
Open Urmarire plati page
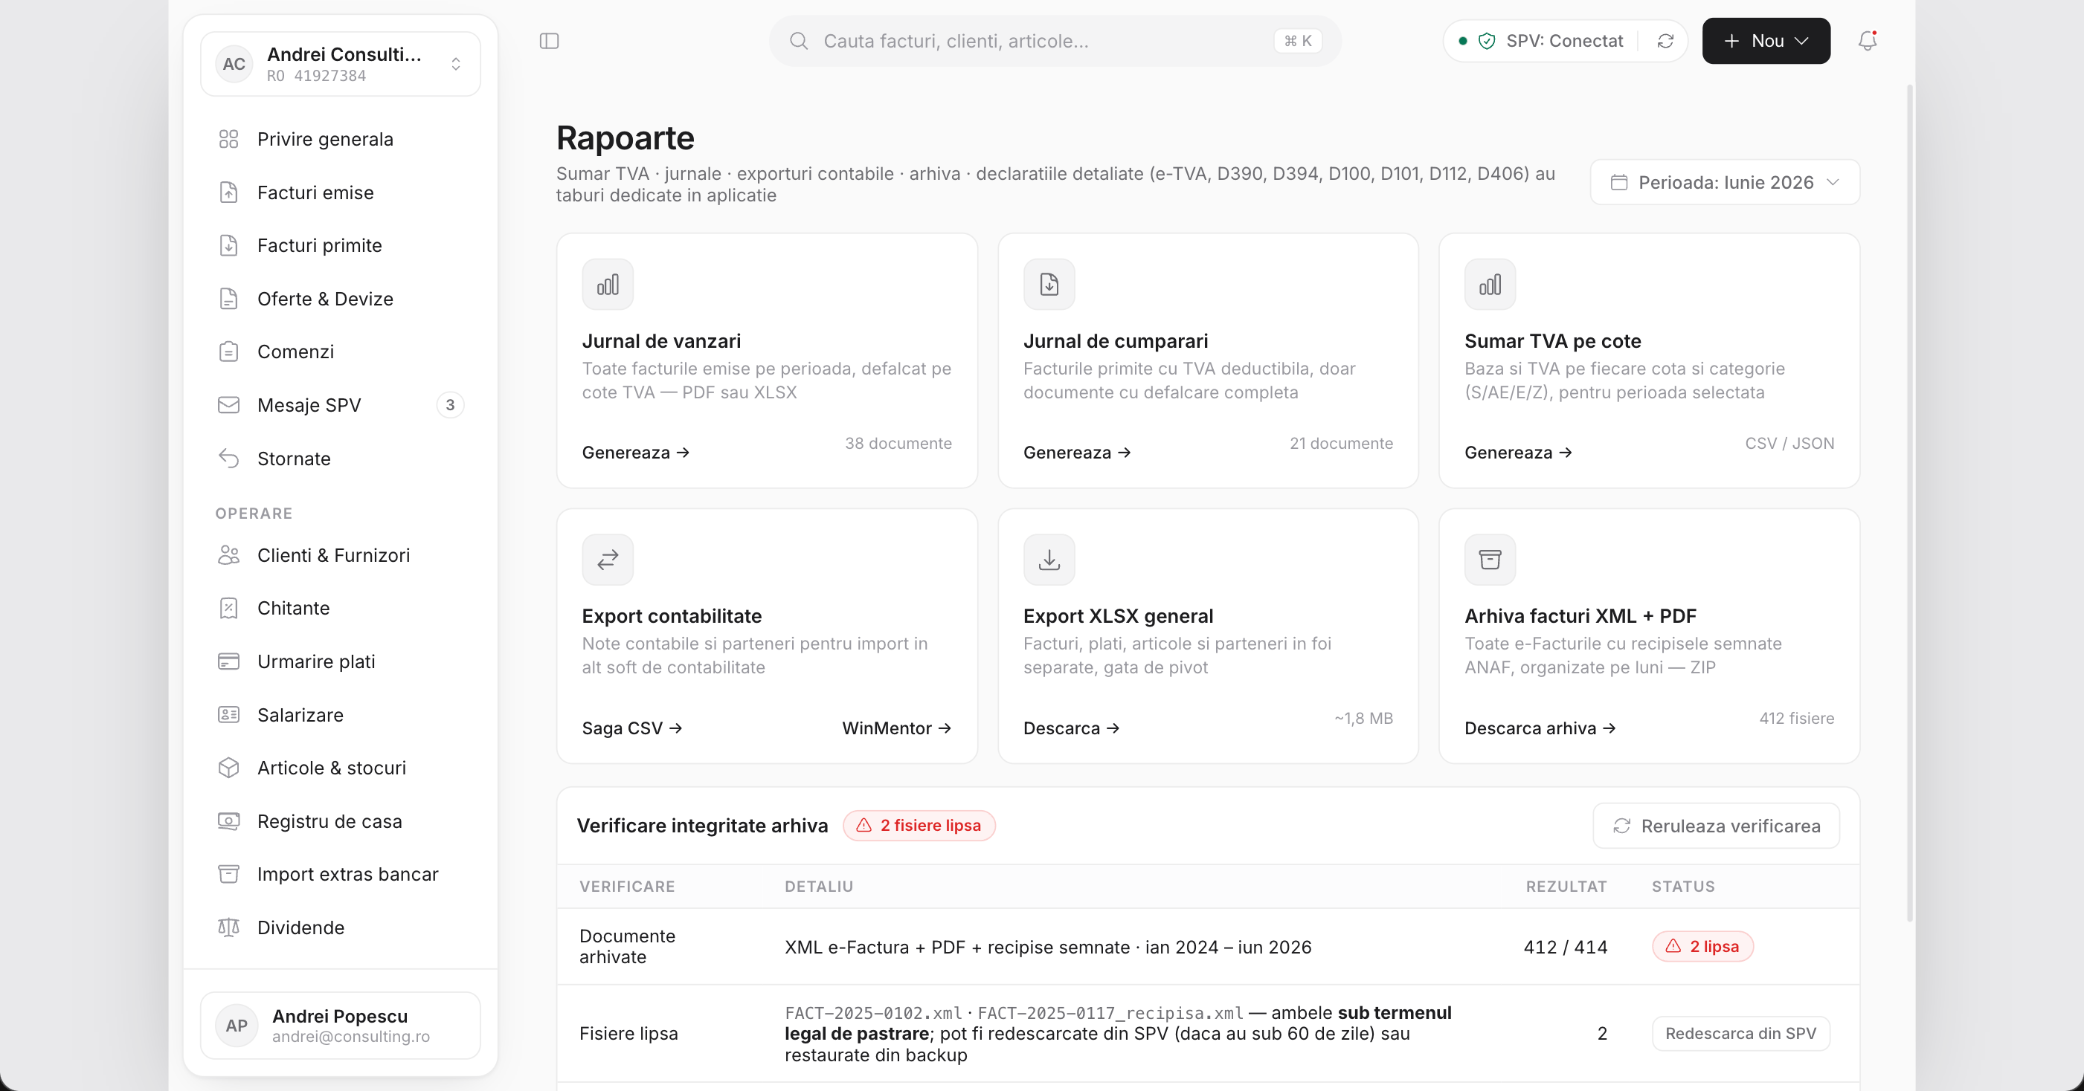(341, 662)
